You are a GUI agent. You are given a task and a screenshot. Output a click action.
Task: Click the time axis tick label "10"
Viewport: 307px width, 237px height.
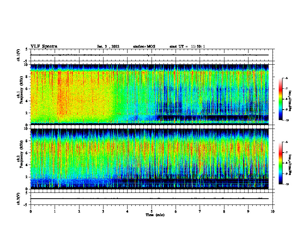[273, 211]
